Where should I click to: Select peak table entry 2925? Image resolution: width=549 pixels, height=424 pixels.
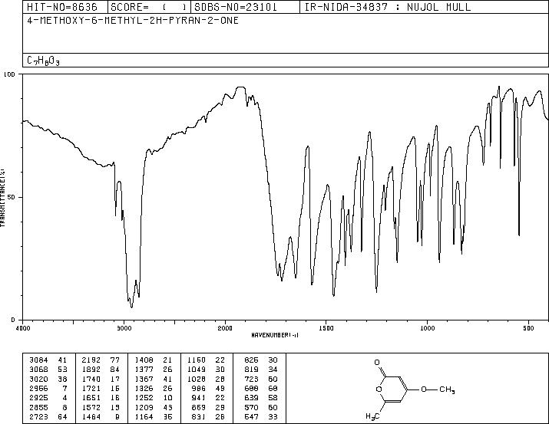pos(38,398)
